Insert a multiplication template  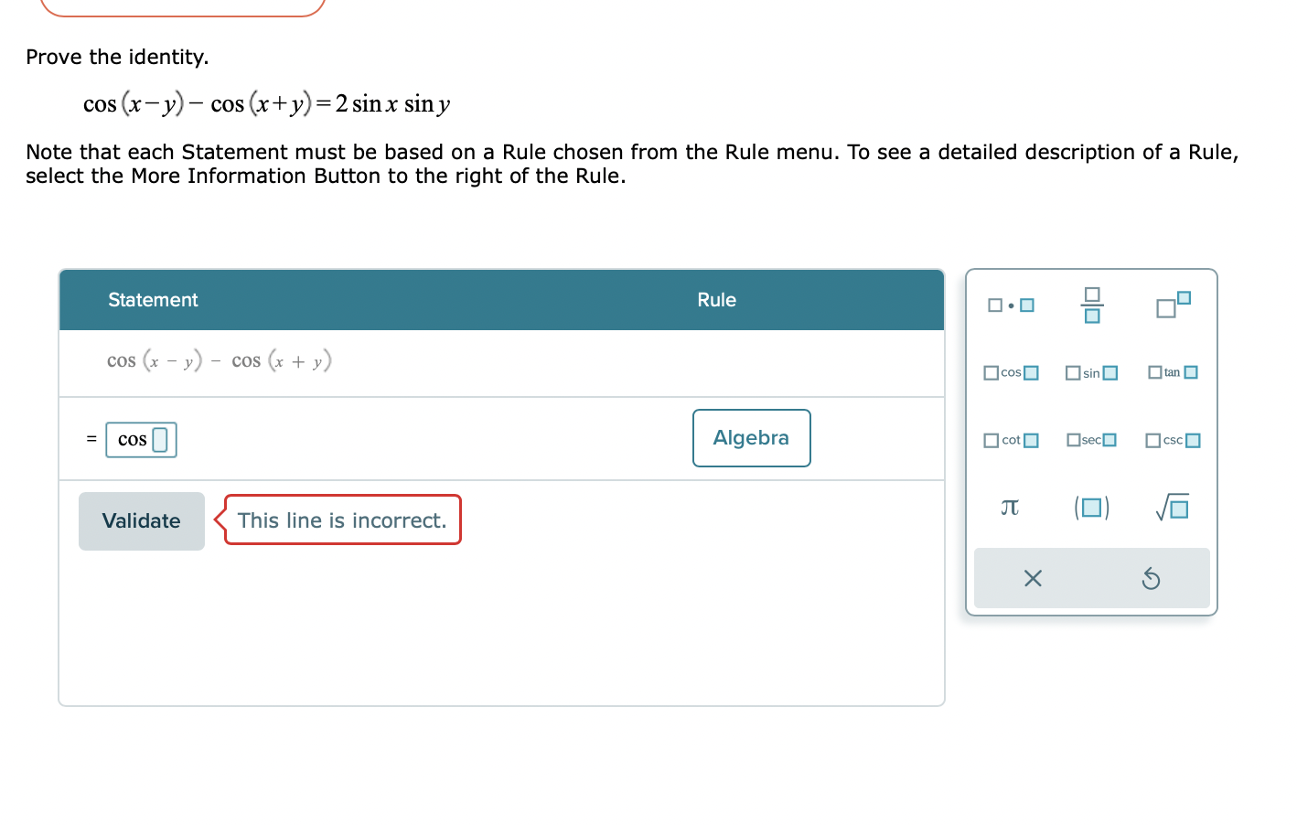coord(1010,305)
